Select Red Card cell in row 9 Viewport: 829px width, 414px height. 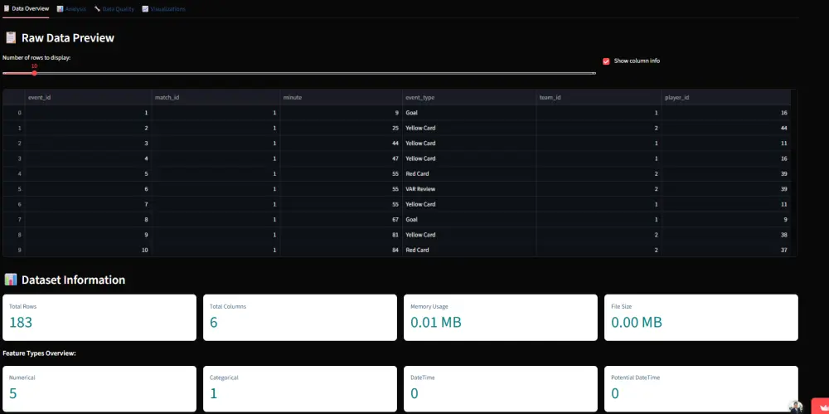click(x=469, y=250)
